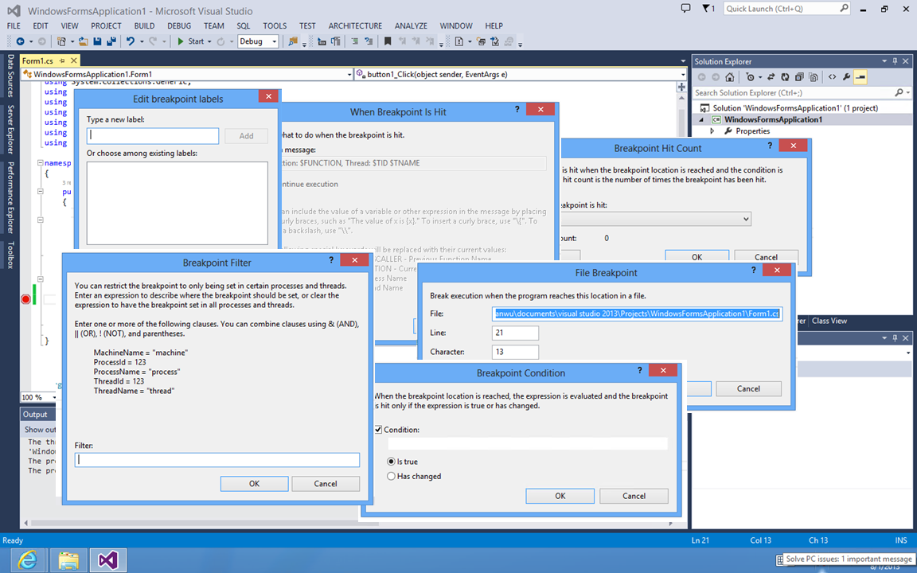Click the Refresh icon in Solution Explorer
This screenshot has height=573, width=917.
(x=785, y=77)
